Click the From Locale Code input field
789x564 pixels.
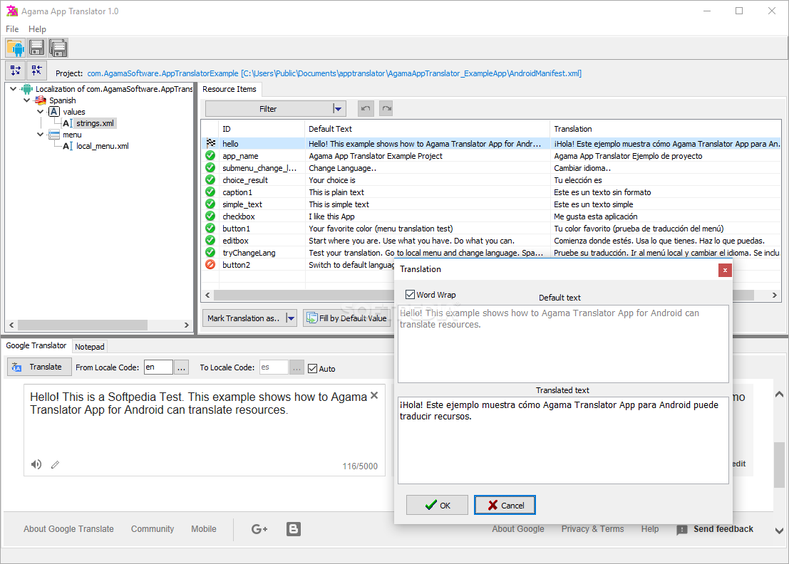click(158, 367)
